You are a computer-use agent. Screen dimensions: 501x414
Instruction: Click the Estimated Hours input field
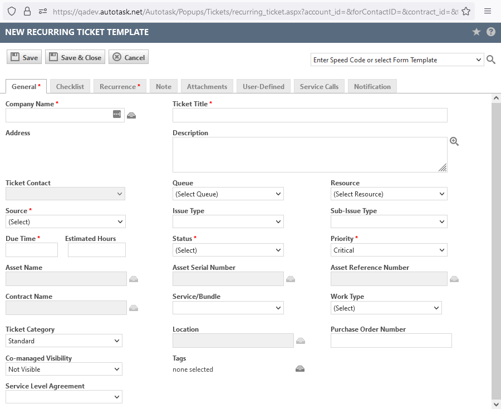(x=97, y=250)
